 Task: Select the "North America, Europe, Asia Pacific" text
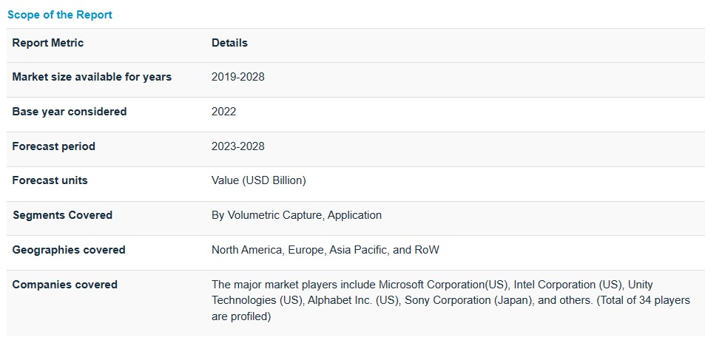(x=300, y=250)
